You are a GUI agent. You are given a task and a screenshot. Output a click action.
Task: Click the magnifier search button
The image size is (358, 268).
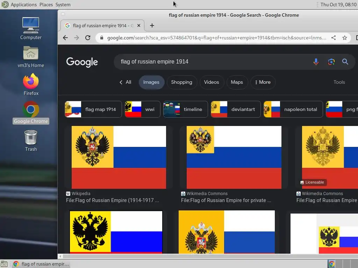tap(345, 62)
